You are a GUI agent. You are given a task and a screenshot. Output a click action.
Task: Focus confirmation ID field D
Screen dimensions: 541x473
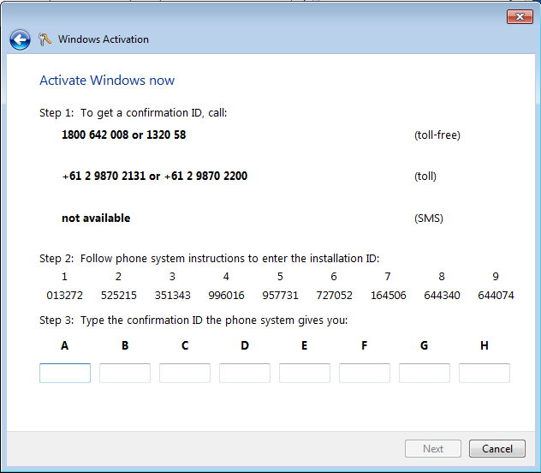(x=245, y=373)
